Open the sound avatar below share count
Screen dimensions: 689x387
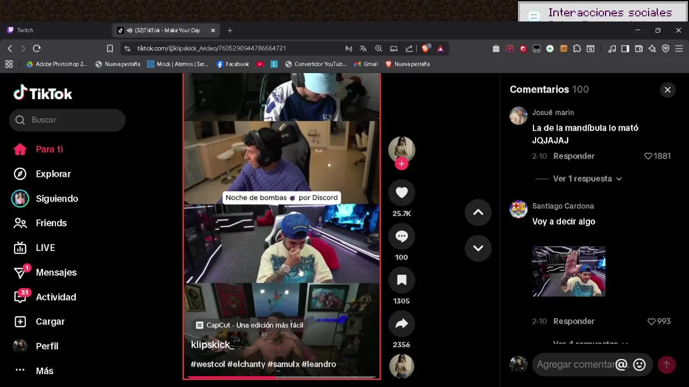402,366
